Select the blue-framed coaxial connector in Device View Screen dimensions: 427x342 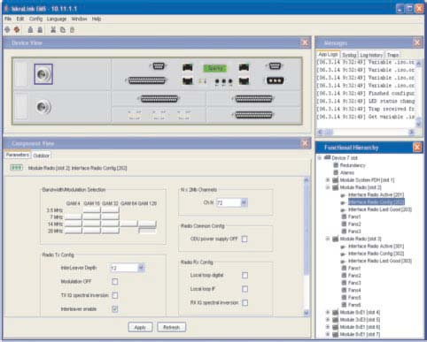pyautogui.click(x=43, y=74)
